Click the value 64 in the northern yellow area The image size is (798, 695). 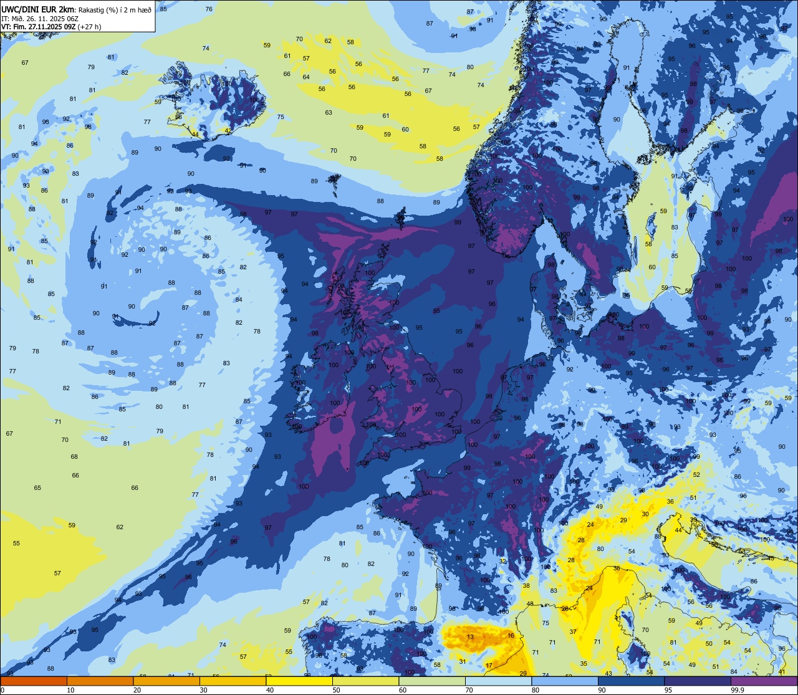tap(306, 77)
